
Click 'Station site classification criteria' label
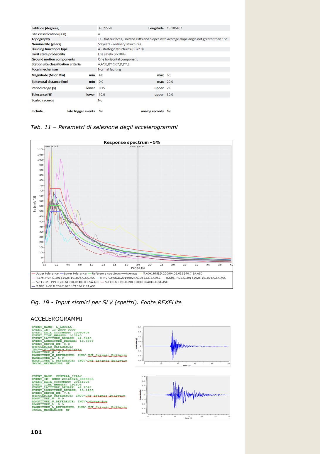[x=56, y=64]
